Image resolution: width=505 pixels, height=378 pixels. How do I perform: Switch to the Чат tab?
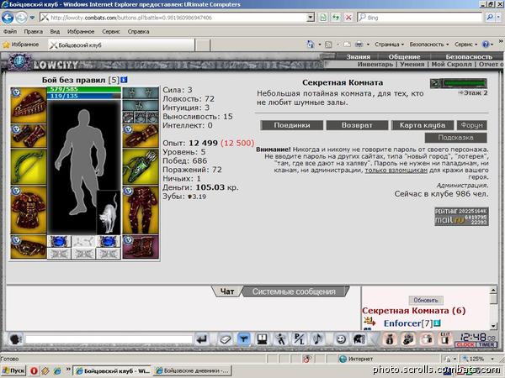tap(227, 291)
